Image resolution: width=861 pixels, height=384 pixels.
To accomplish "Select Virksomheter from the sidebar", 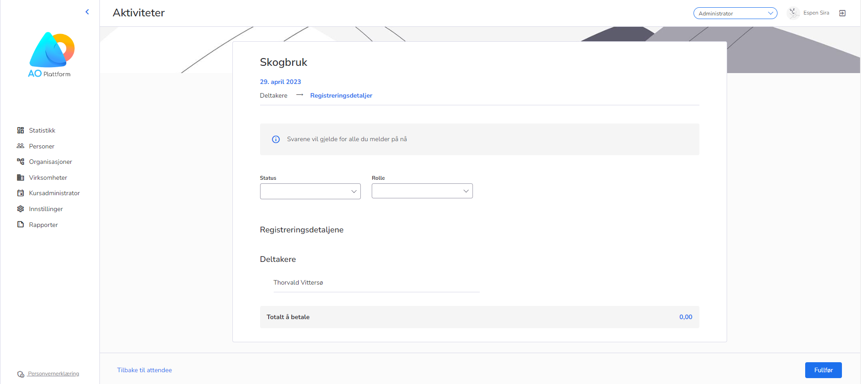I will (x=48, y=177).
